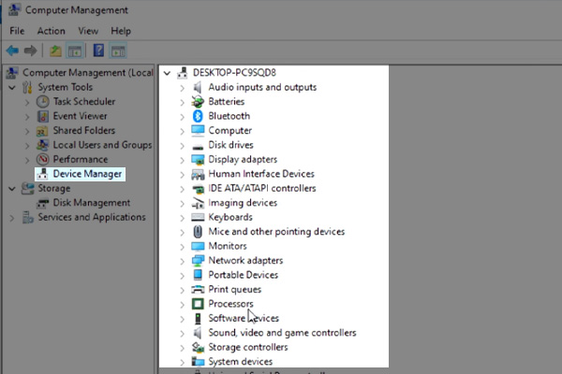Click the blue Help question mark icon
Viewport: 562px width, 374px height.
(98, 50)
